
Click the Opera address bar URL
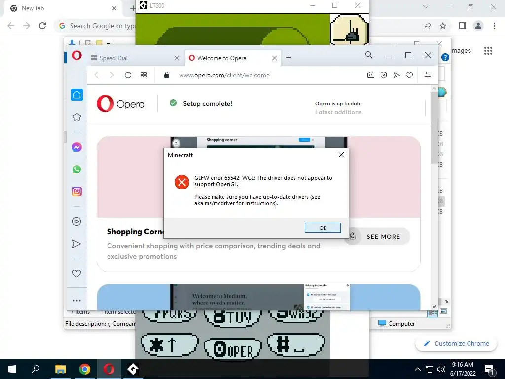click(224, 75)
